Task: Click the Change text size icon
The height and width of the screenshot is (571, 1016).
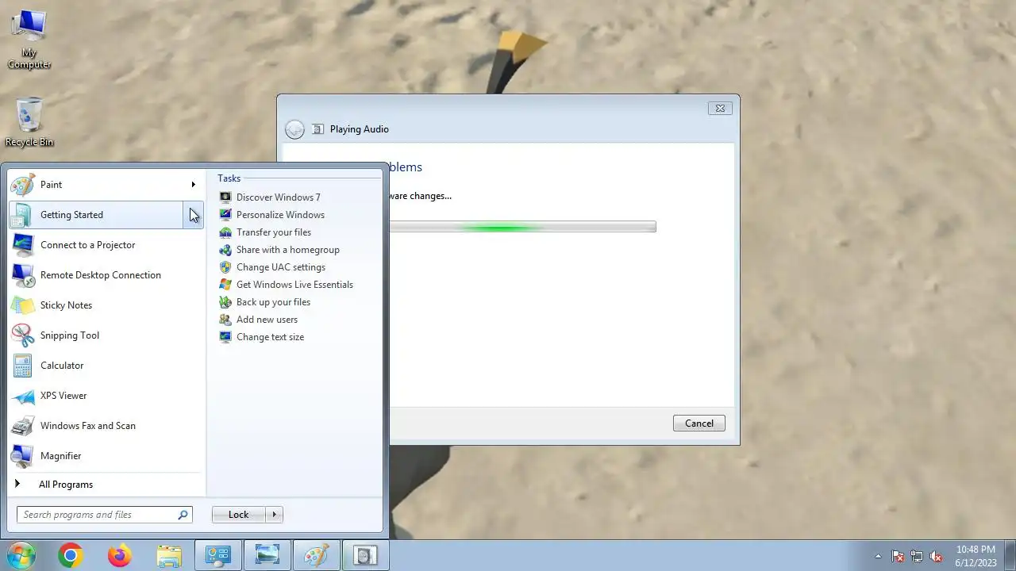Action: pos(225,337)
